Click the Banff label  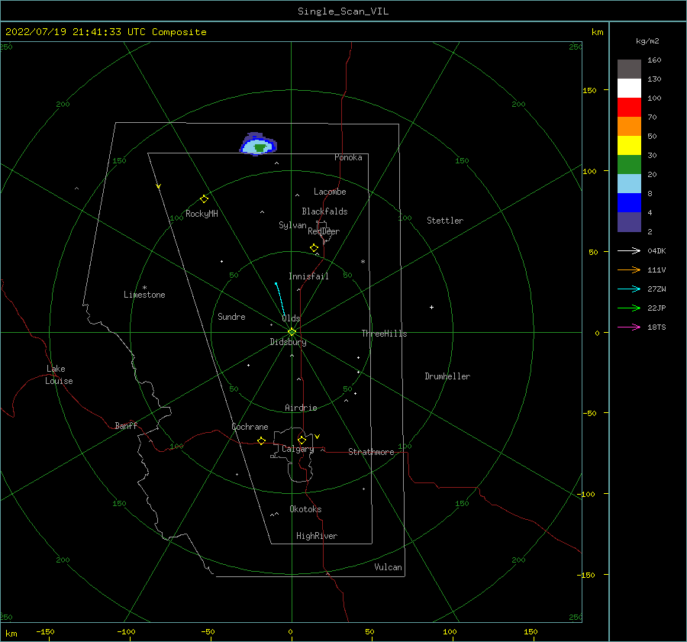[126, 425]
